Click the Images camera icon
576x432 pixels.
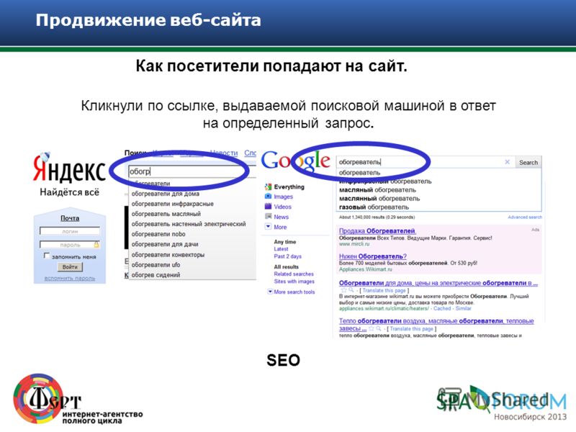point(268,197)
